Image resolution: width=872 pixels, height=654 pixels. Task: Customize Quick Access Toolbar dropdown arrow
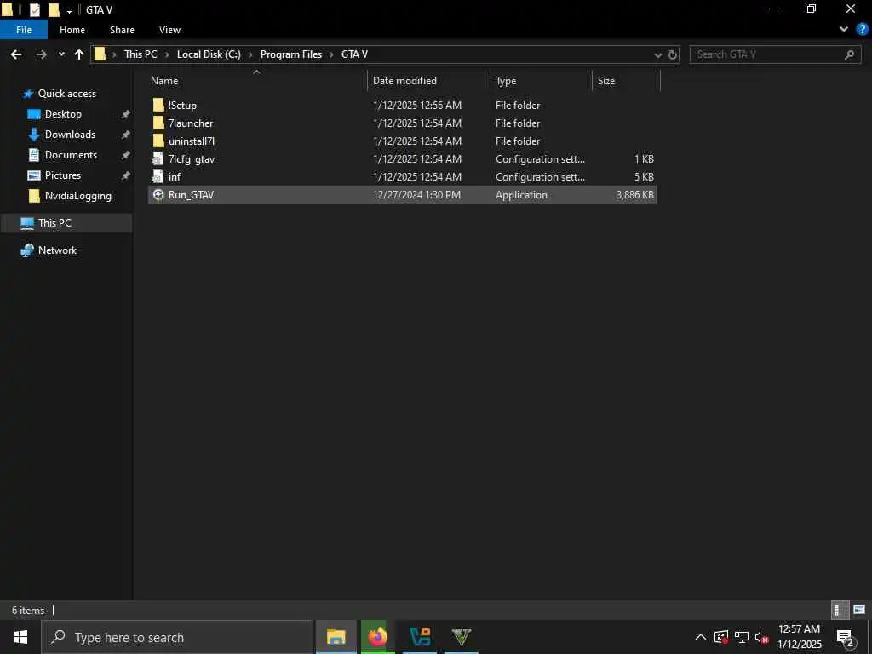click(x=69, y=10)
